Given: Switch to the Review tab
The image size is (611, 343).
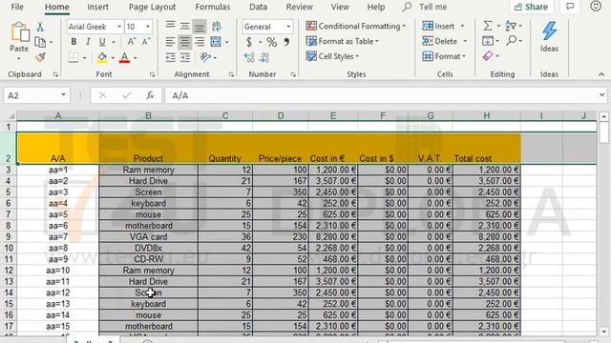Looking at the screenshot, I should pyautogui.click(x=299, y=7).
